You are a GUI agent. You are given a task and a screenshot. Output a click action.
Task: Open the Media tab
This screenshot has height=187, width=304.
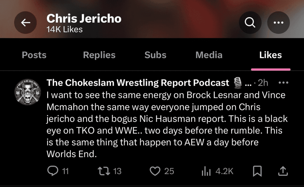pyautogui.click(x=209, y=55)
